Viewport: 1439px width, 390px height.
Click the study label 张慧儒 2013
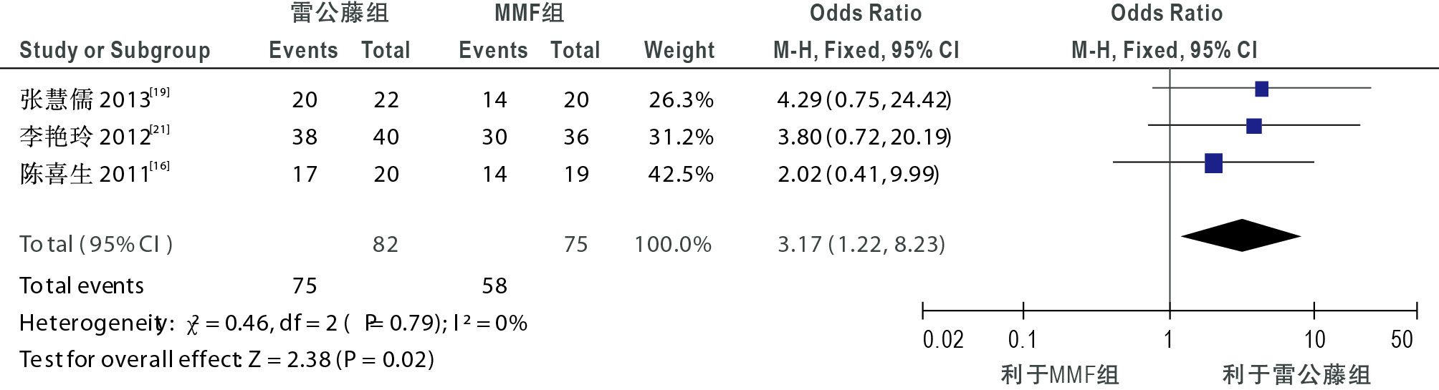pos(95,98)
